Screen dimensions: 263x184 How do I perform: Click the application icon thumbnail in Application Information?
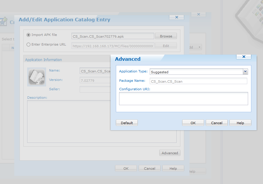36,77
